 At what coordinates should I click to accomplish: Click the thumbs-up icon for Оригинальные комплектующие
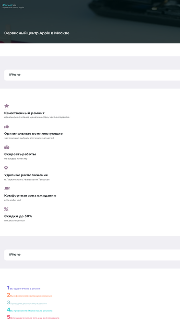7,127
